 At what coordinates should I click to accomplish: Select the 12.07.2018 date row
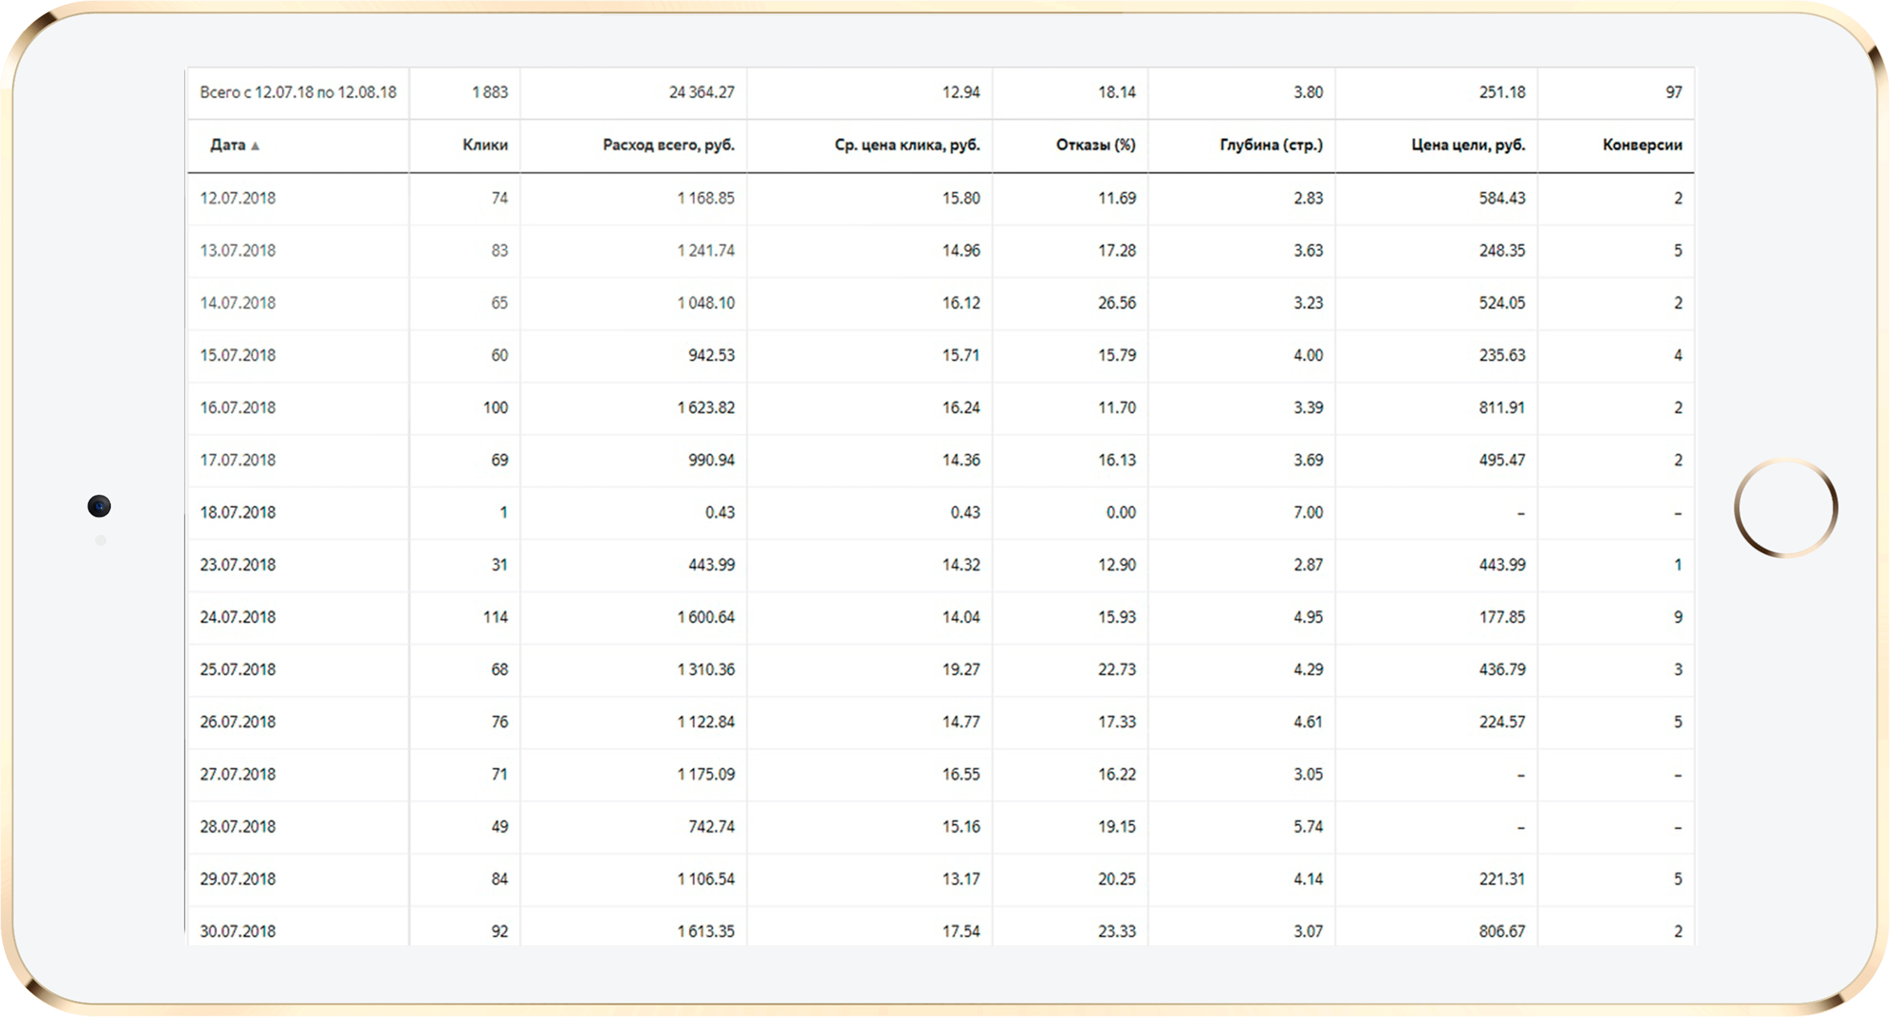(x=238, y=198)
